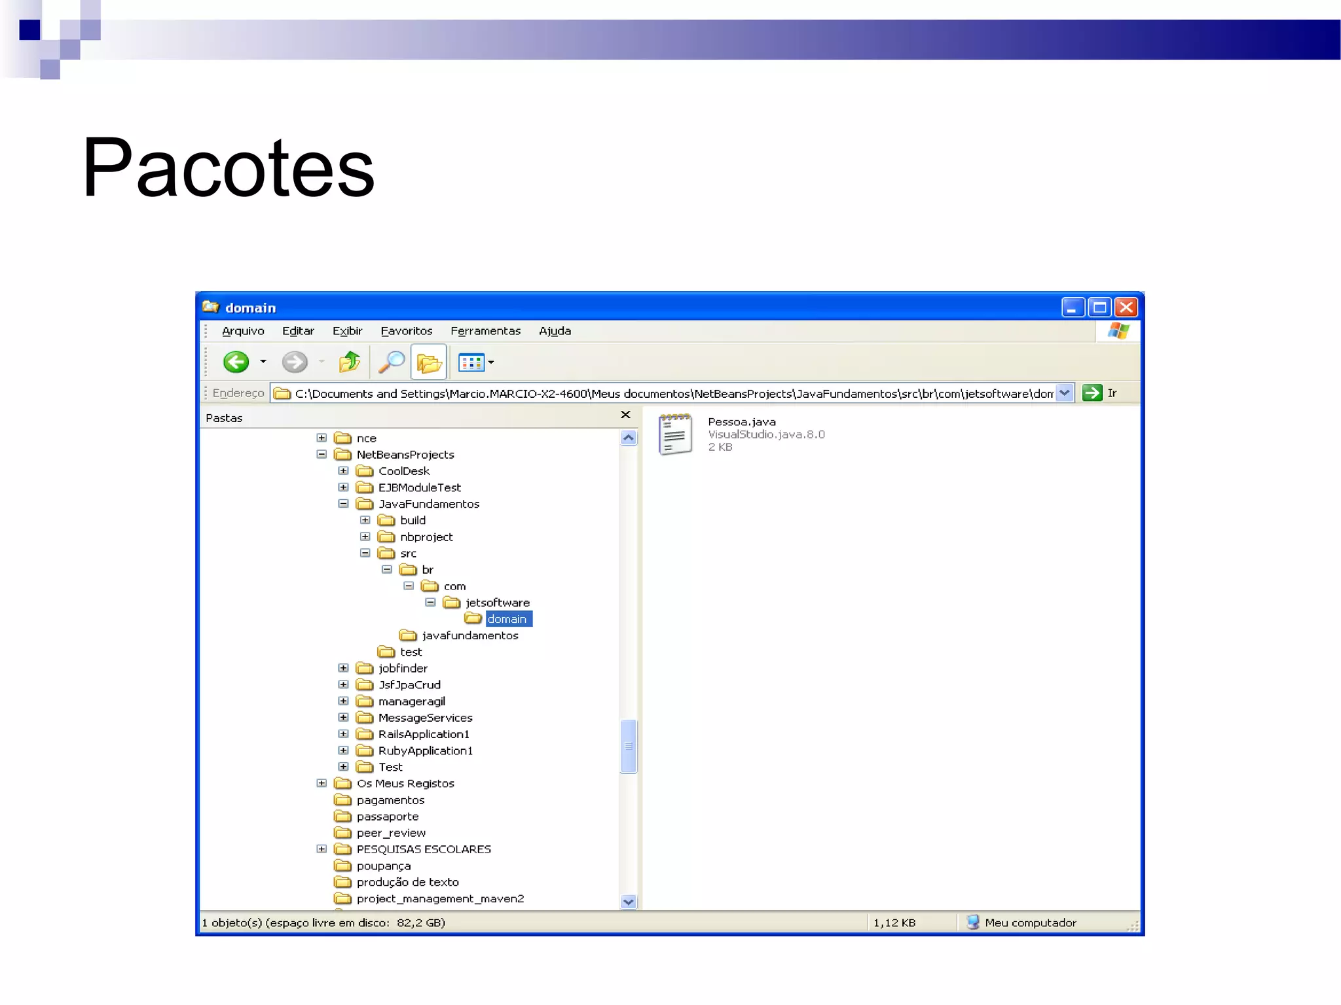The height and width of the screenshot is (1005, 1341).
Task: Collapse the NetBeansProjects folder node
Action: point(321,454)
